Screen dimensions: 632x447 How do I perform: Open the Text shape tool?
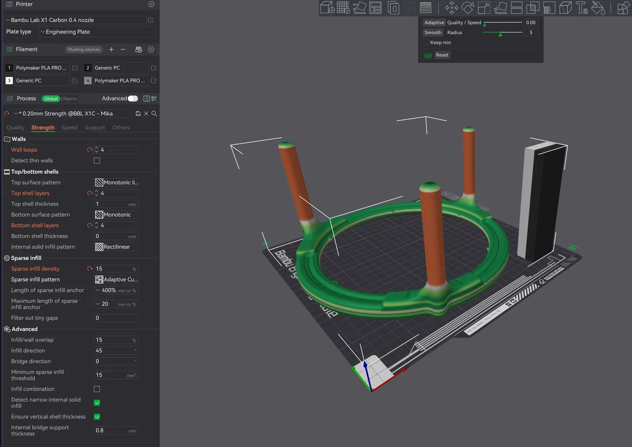click(581, 8)
